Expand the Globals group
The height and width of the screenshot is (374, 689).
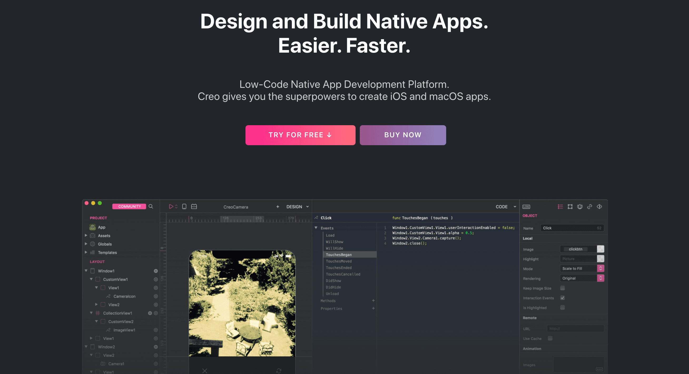pos(86,244)
